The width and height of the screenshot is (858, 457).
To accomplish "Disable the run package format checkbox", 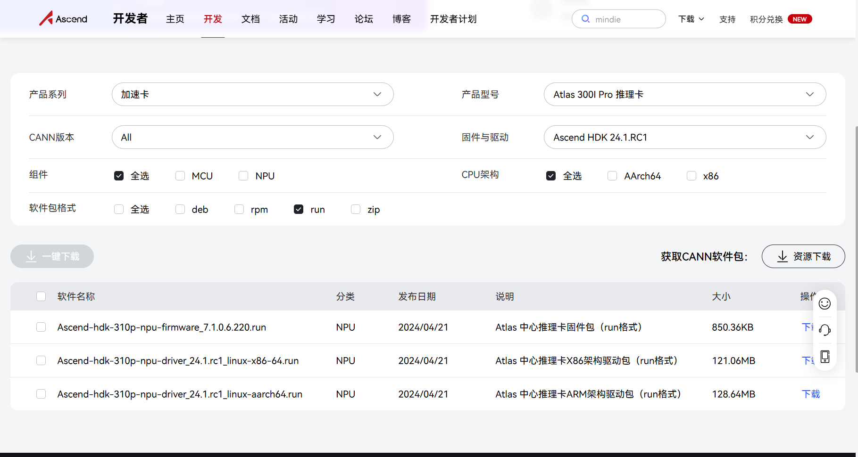I will click(x=298, y=209).
